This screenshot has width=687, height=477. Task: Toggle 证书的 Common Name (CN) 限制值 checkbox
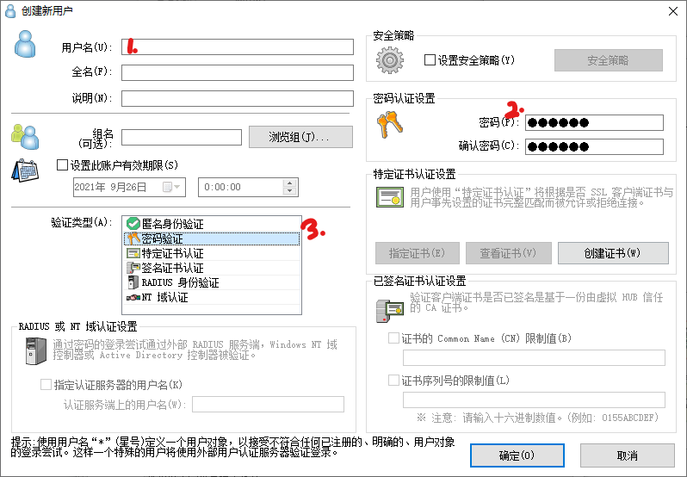pos(394,338)
